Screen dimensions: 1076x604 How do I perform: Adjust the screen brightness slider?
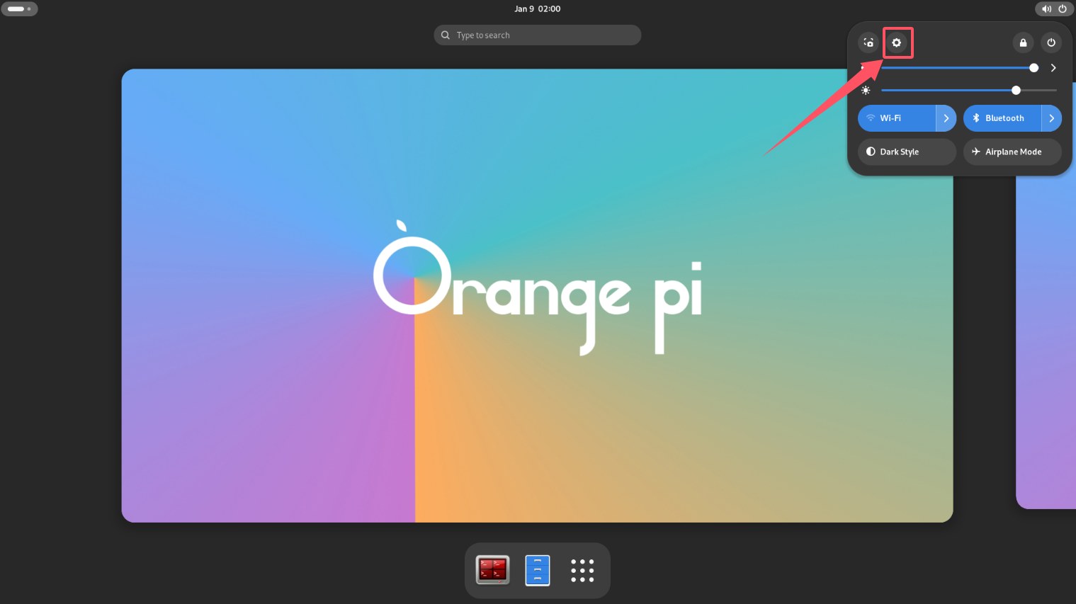pyautogui.click(x=969, y=90)
